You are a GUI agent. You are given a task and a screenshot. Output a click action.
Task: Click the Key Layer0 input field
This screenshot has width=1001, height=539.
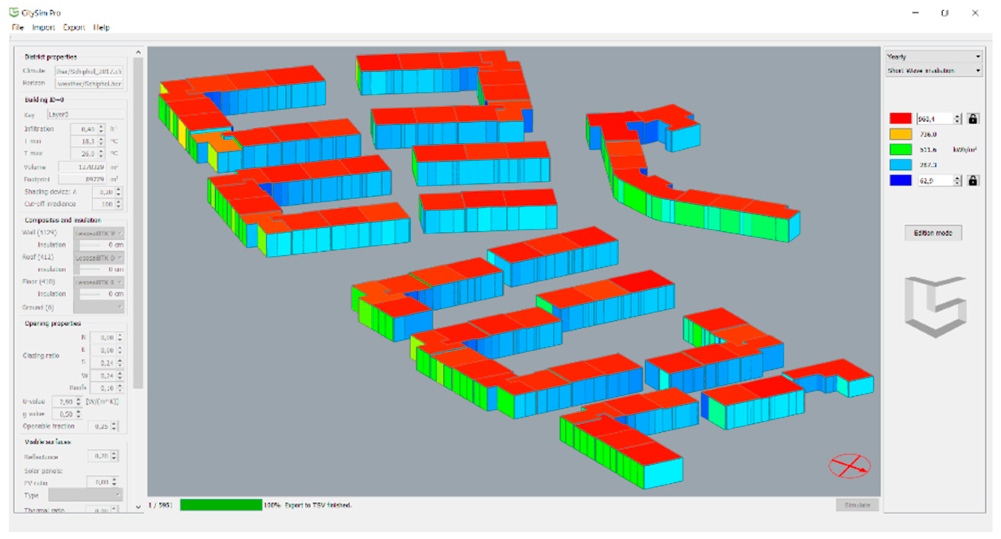click(x=86, y=115)
